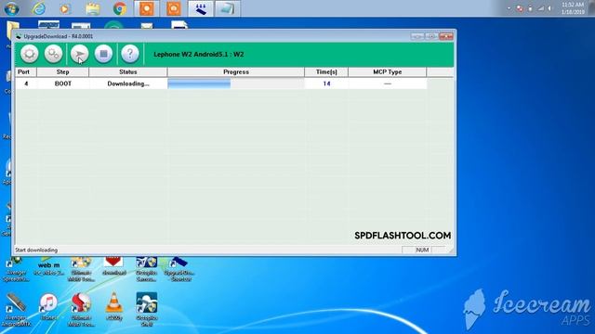The image size is (595, 334).
Task: Click the network signal tray icon
Action: pyautogui.click(x=540, y=8)
